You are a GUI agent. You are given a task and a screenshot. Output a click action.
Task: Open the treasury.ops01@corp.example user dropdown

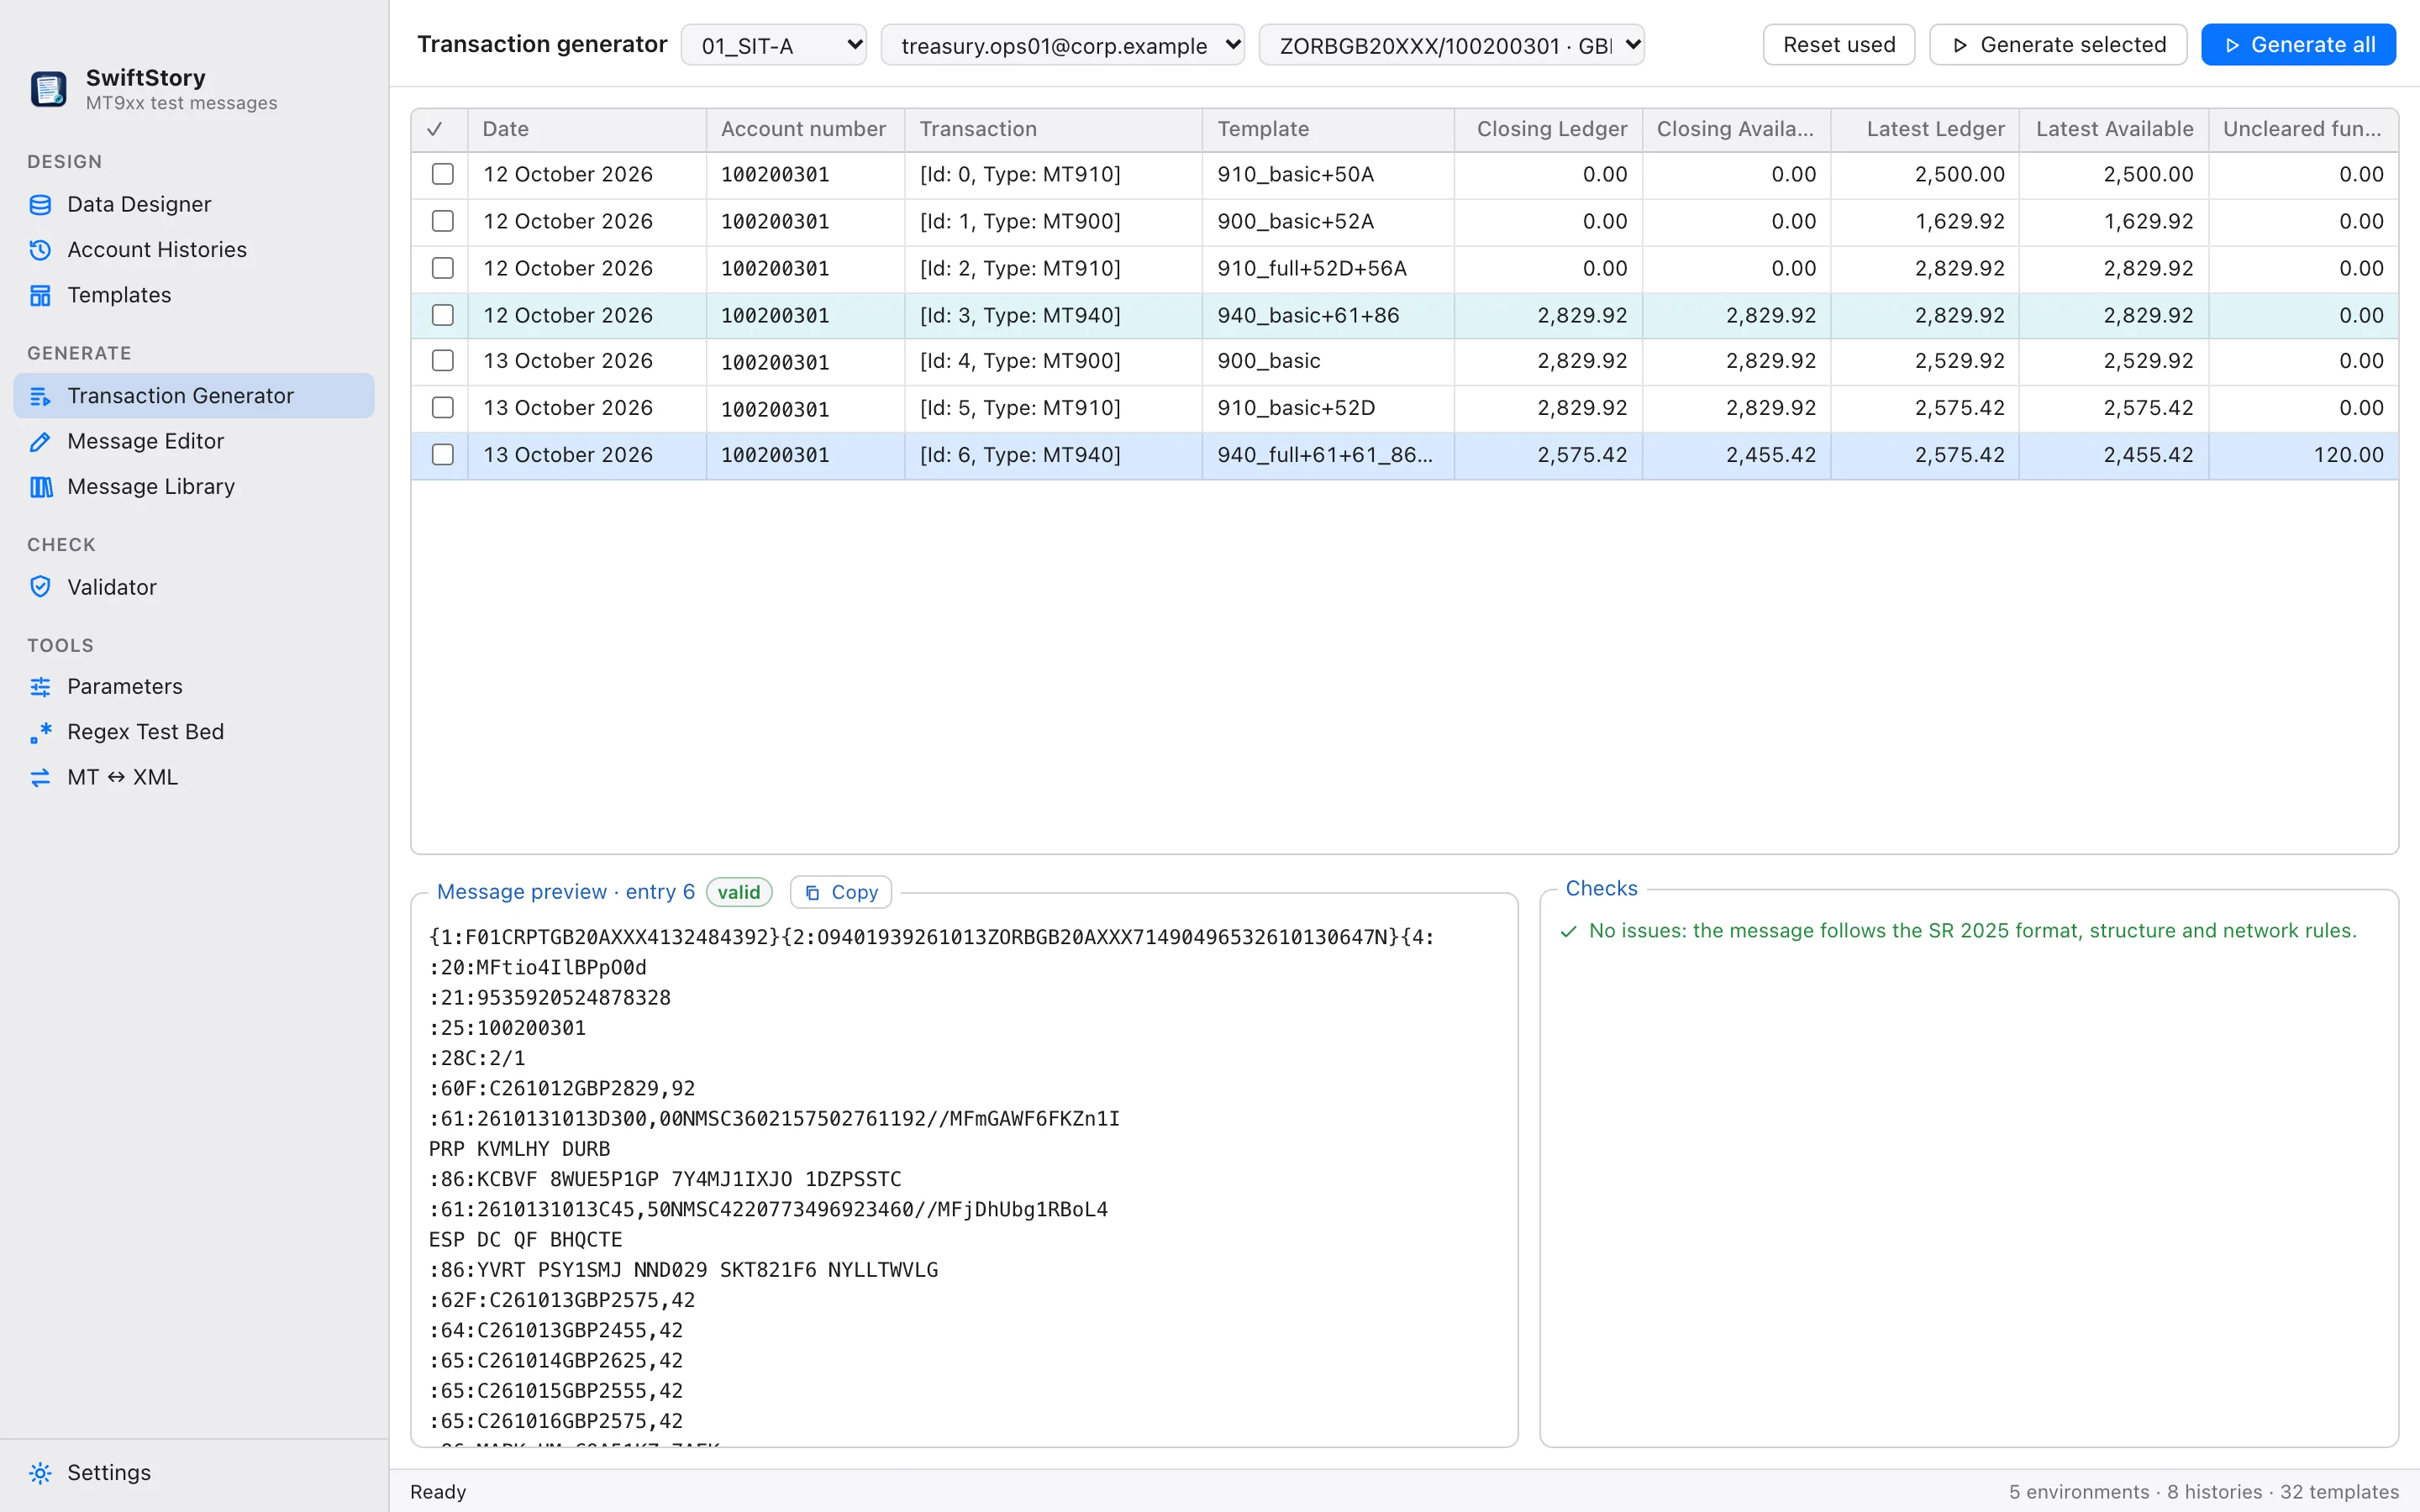[1062, 45]
